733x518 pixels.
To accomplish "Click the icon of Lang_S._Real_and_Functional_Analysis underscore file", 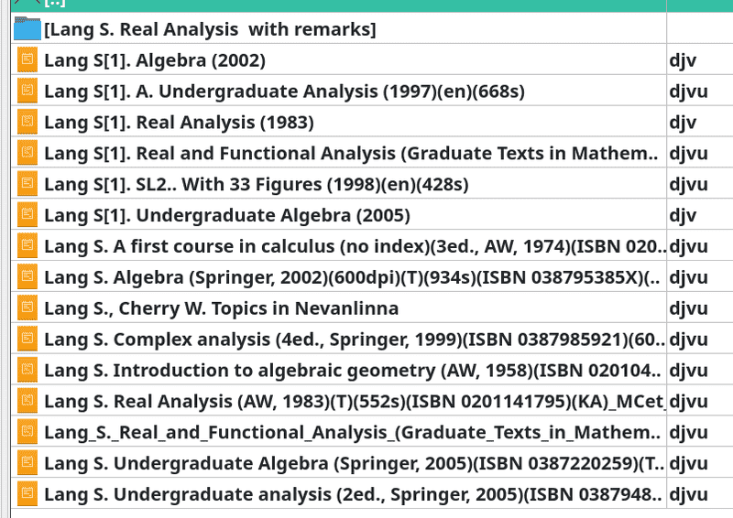I will [x=27, y=432].
